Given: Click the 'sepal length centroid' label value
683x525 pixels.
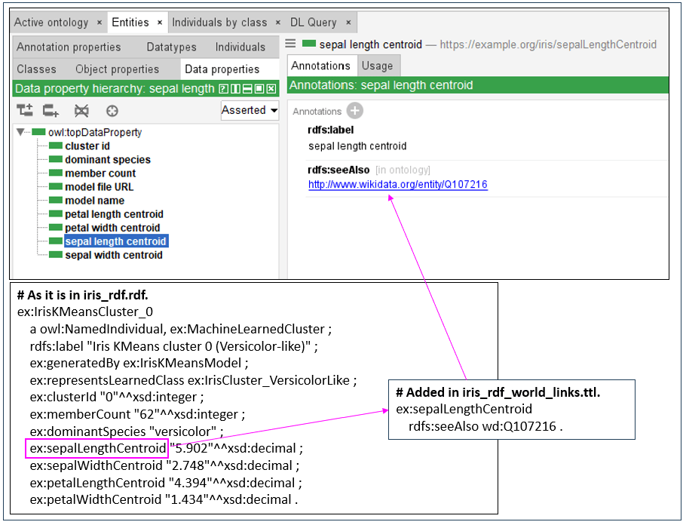Looking at the screenshot, I should (x=357, y=146).
